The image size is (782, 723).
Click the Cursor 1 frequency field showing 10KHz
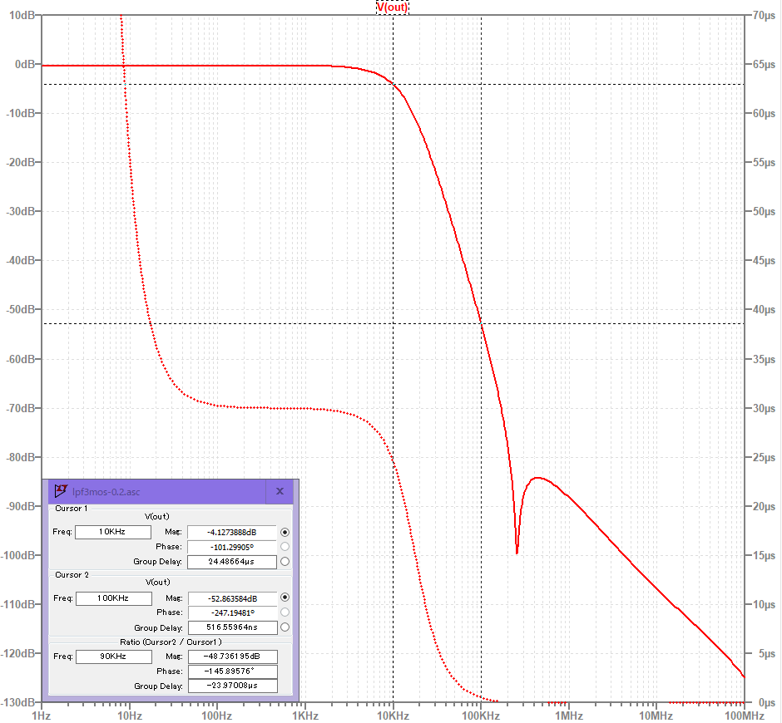point(112,532)
